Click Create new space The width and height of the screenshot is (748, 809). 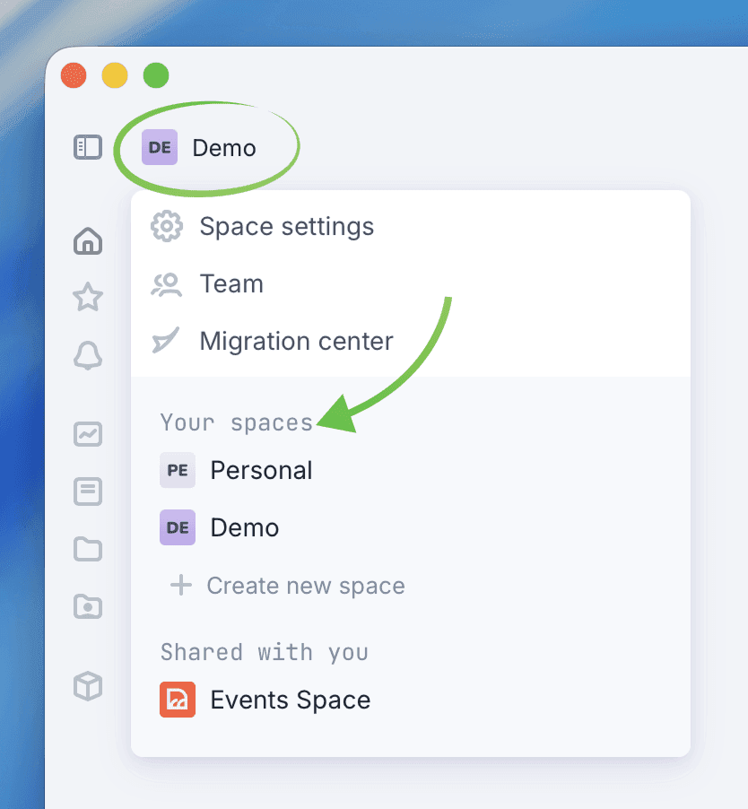point(305,586)
